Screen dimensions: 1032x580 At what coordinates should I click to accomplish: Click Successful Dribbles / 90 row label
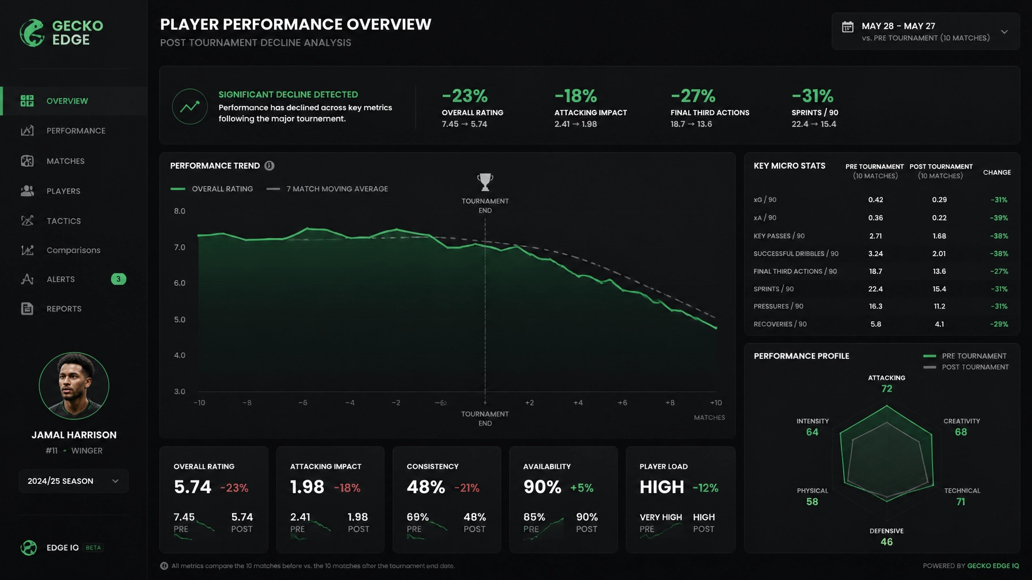(796, 254)
